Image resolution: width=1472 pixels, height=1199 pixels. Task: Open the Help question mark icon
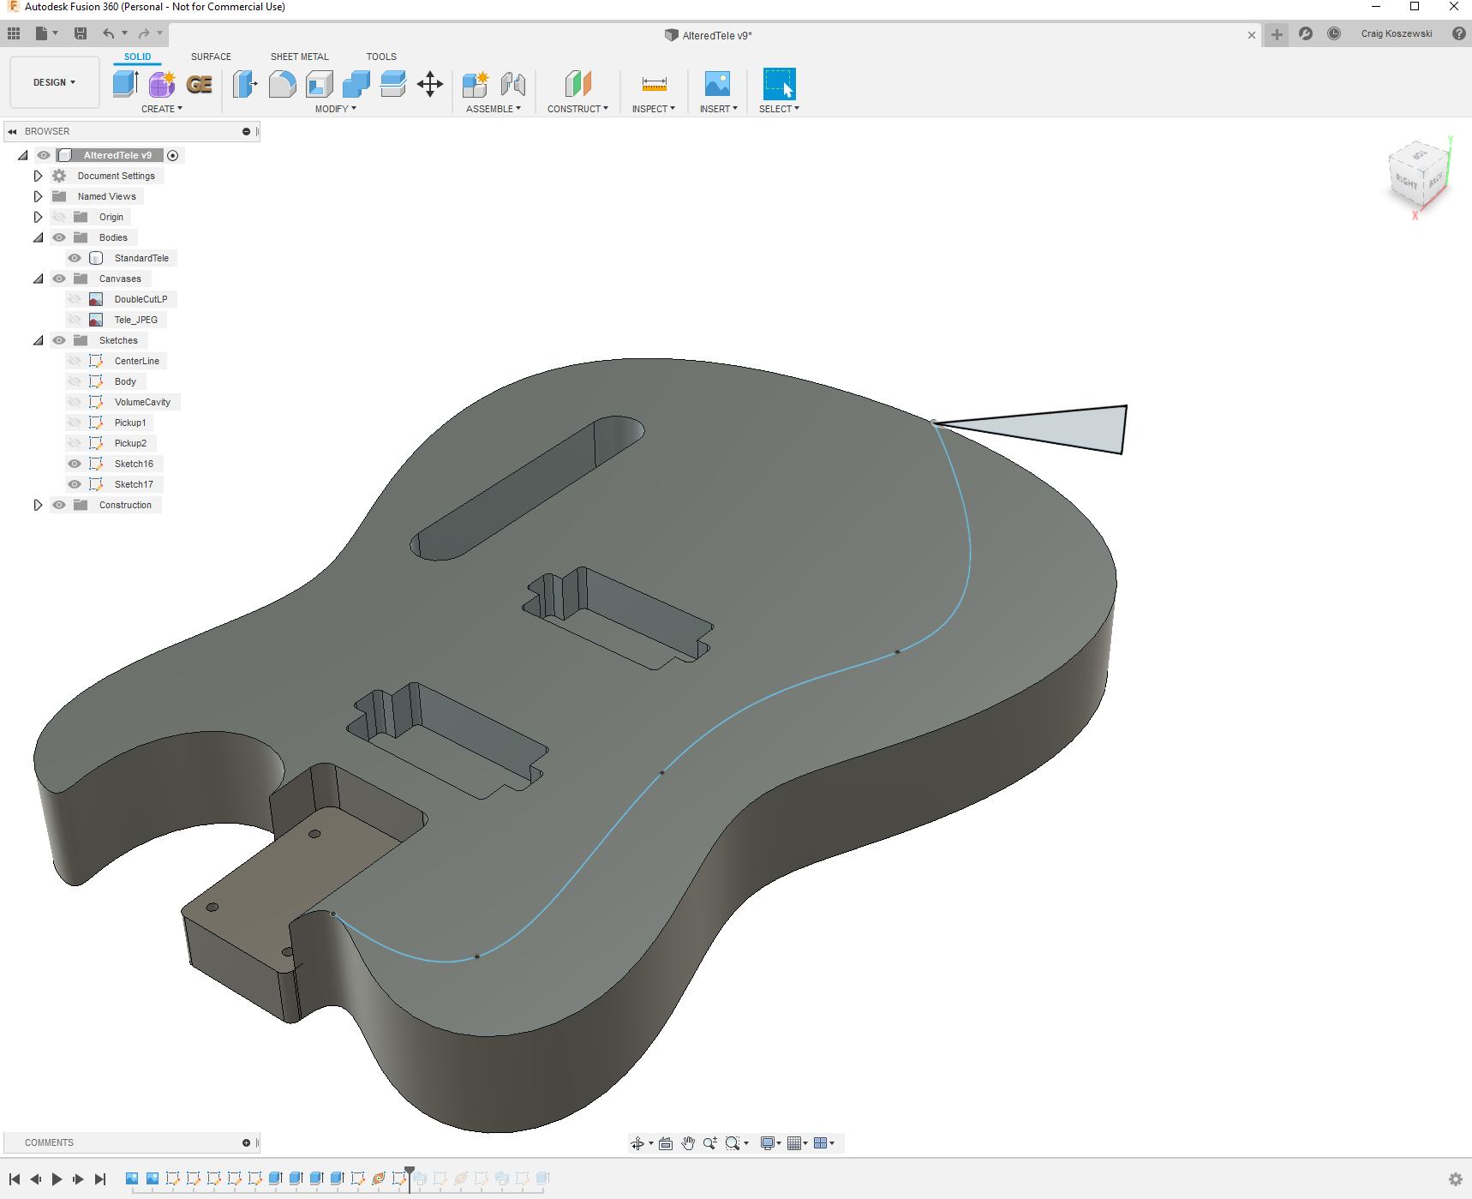1458,33
